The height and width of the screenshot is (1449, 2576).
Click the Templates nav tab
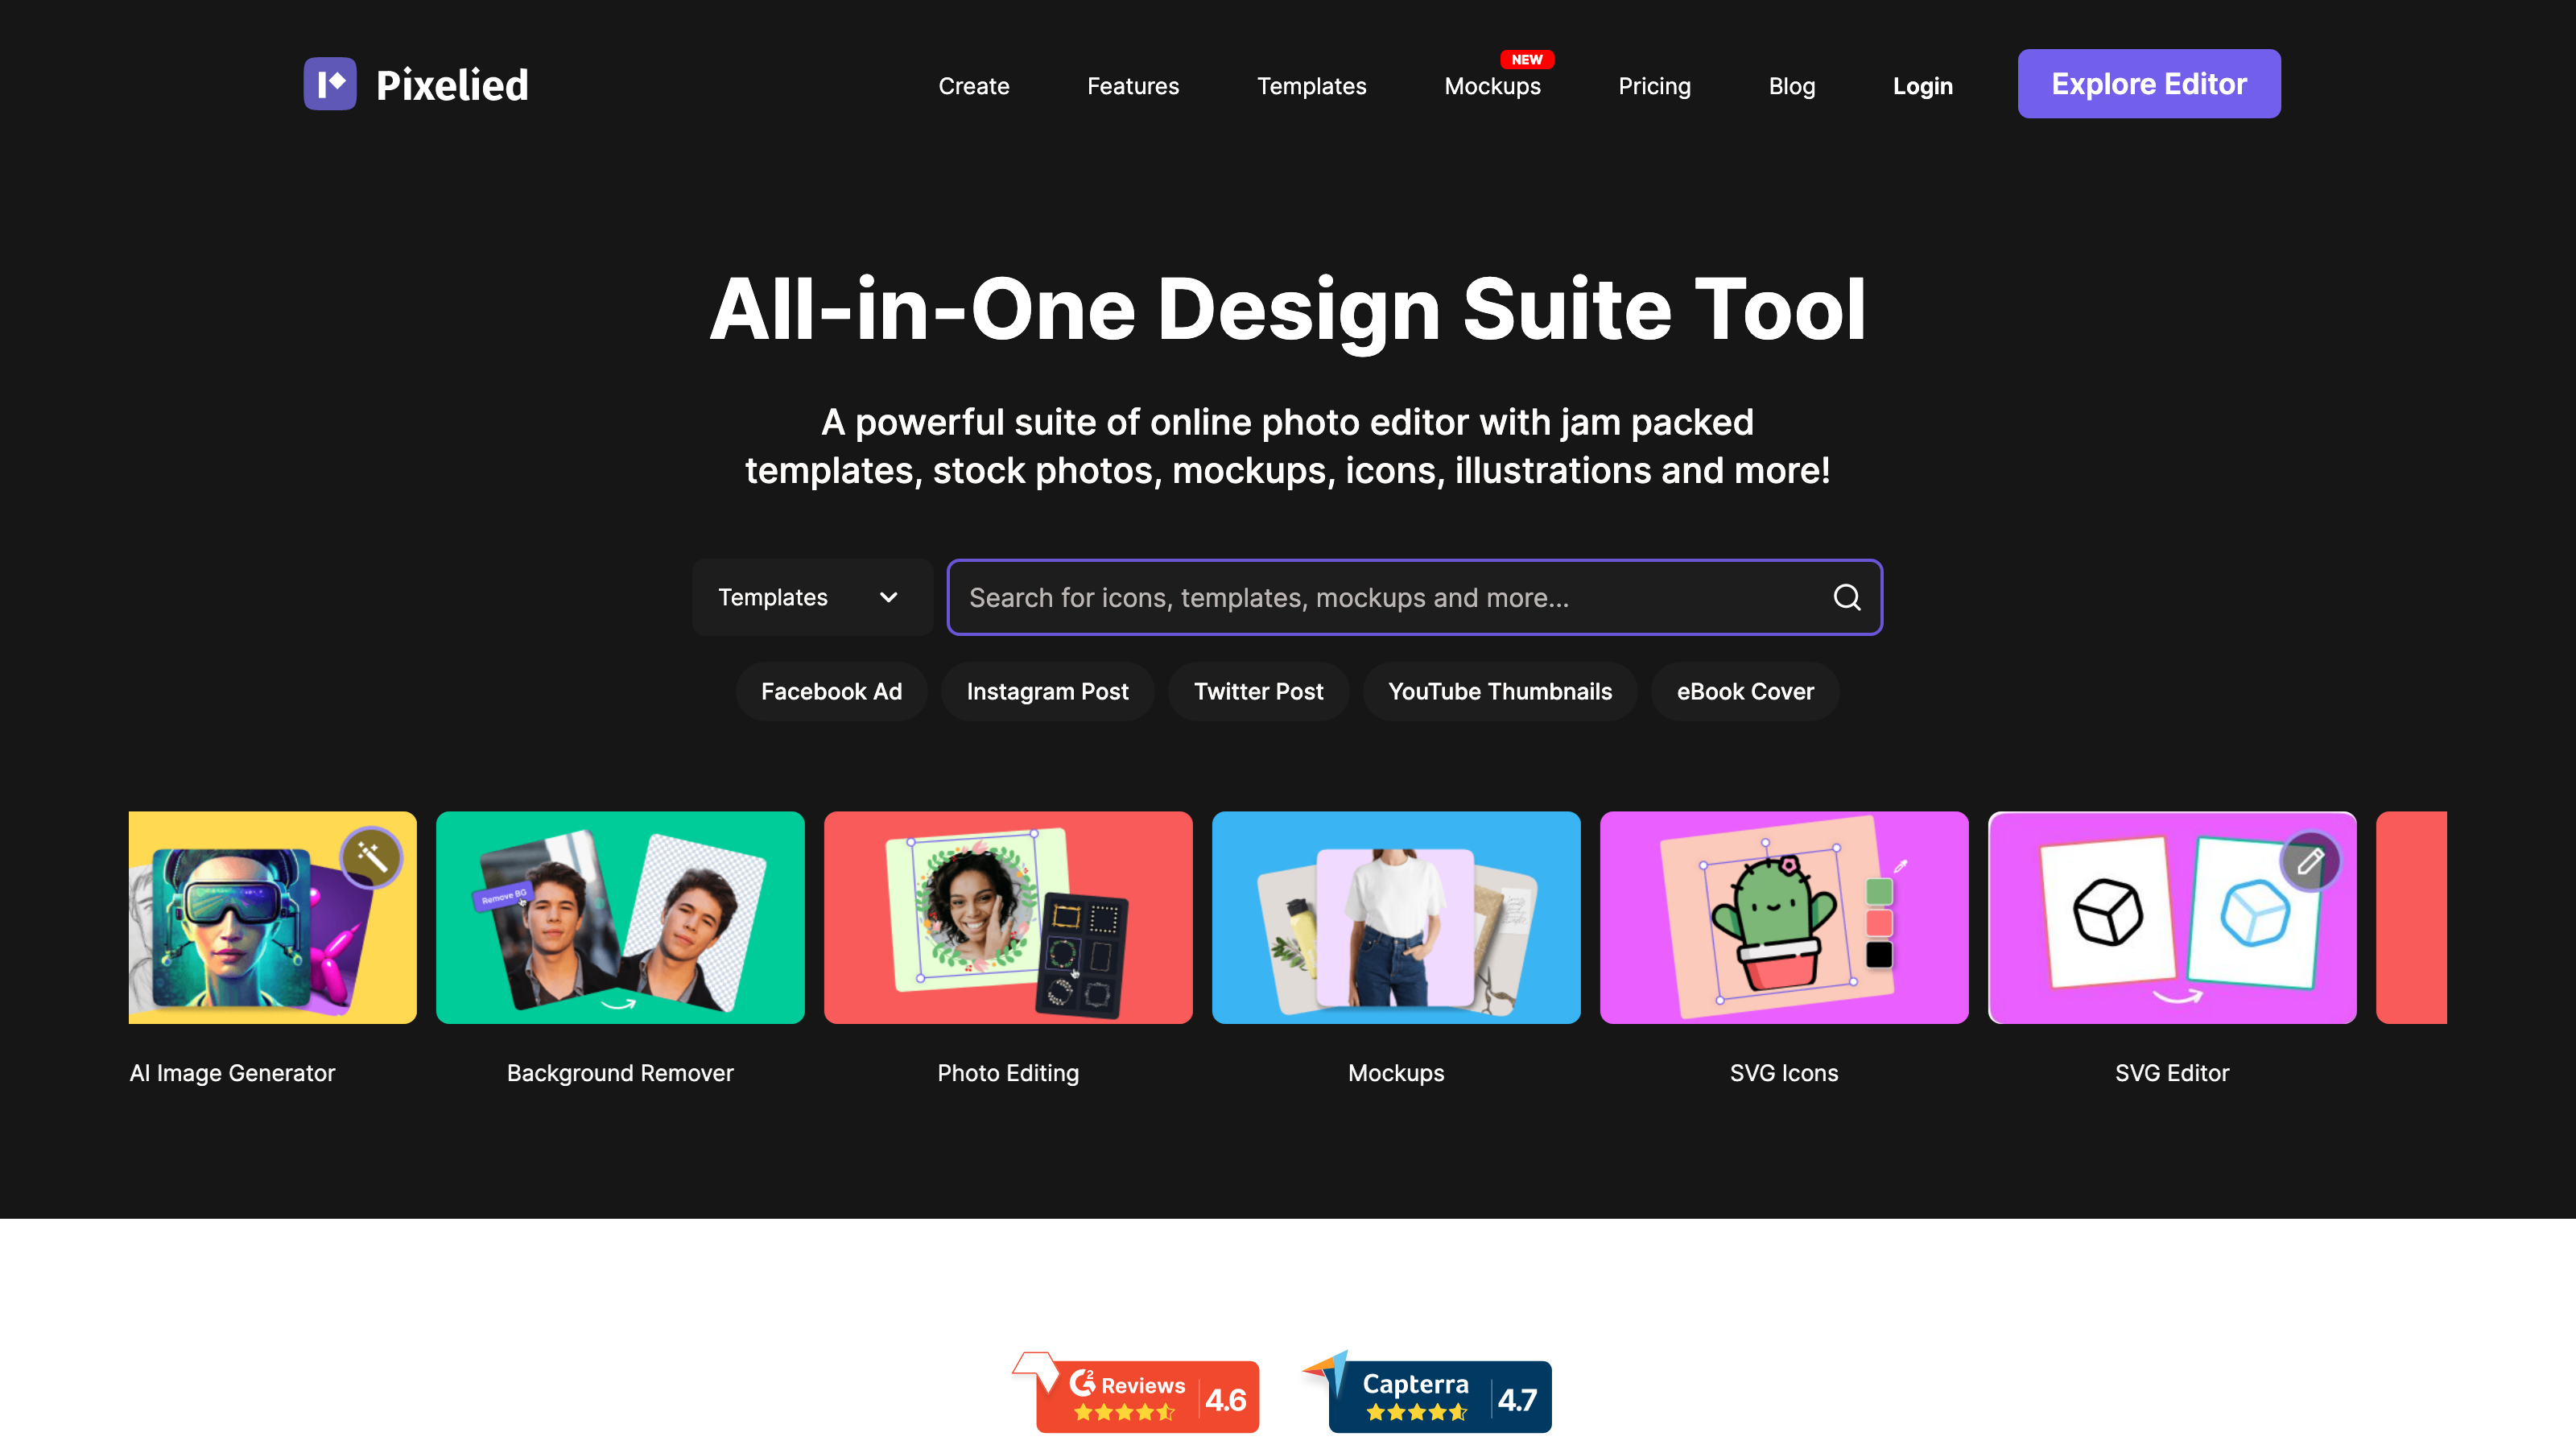[x=1311, y=83]
